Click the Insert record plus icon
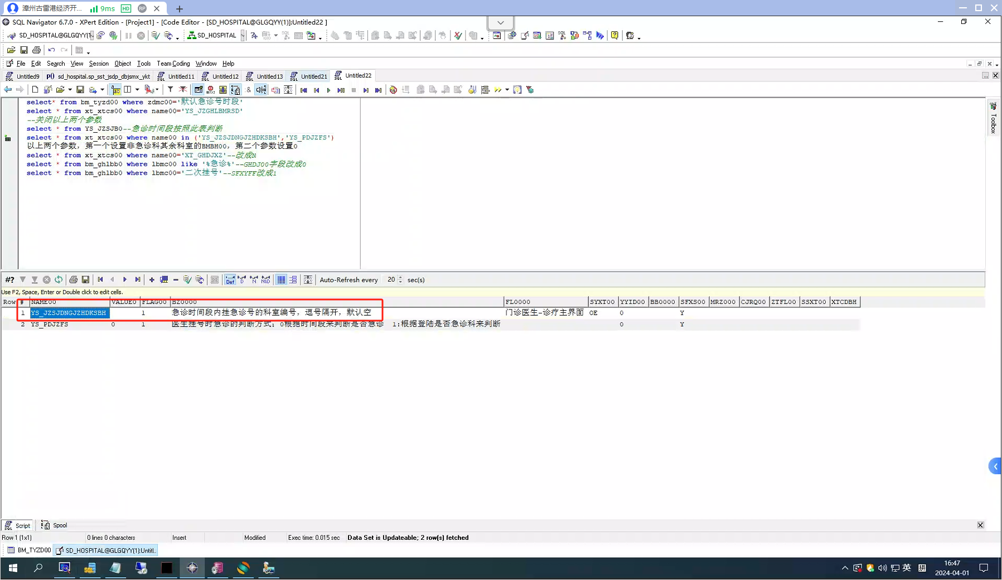This screenshot has height=580, width=1002. [x=152, y=279]
